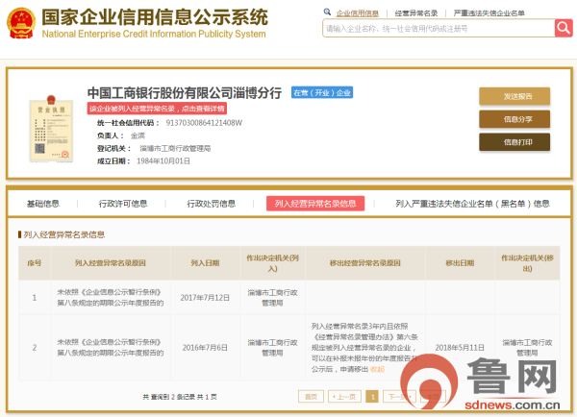Click the 首页 pagination button
The image size is (577, 417).
[x=311, y=397]
